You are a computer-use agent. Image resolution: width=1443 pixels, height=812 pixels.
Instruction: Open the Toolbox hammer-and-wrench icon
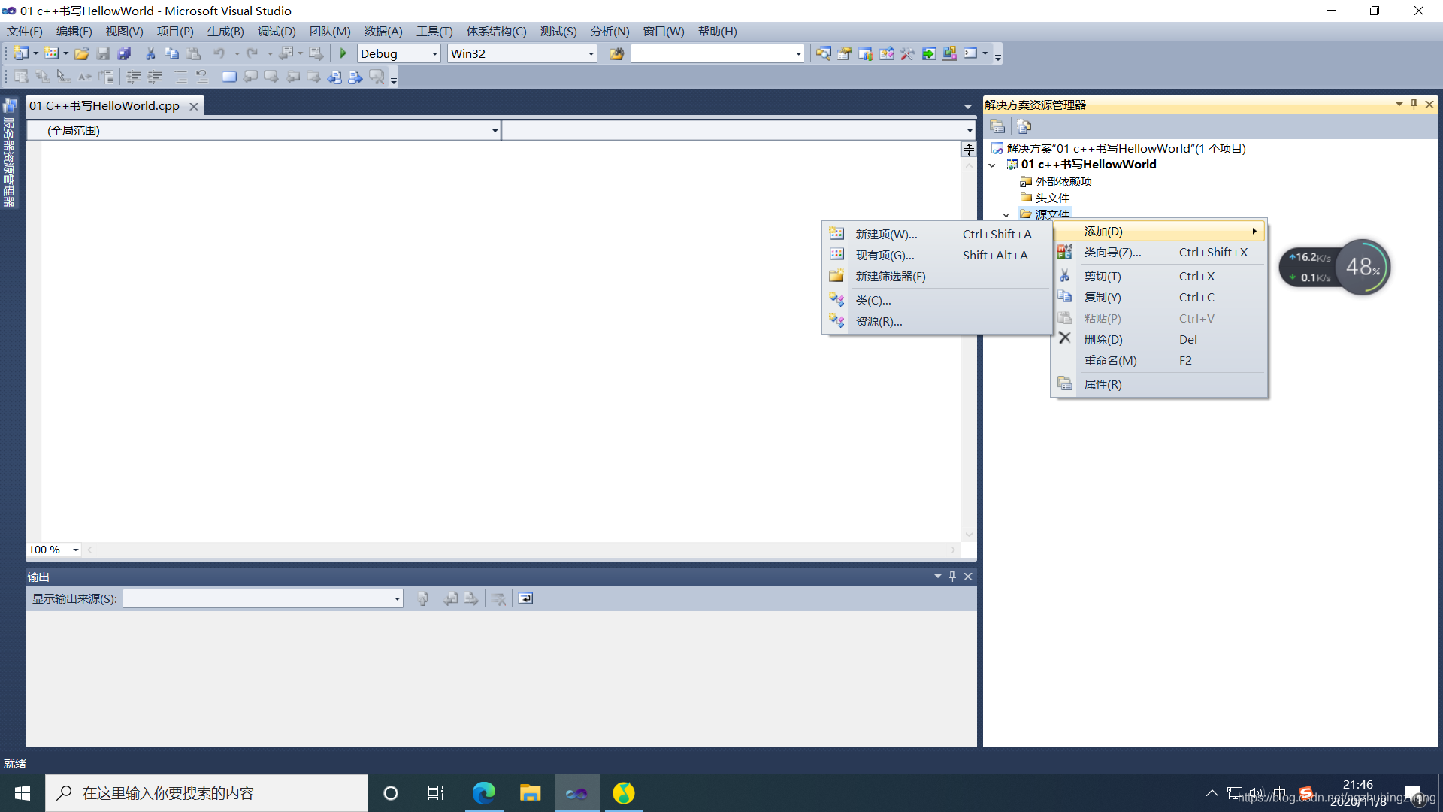point(908,53)
